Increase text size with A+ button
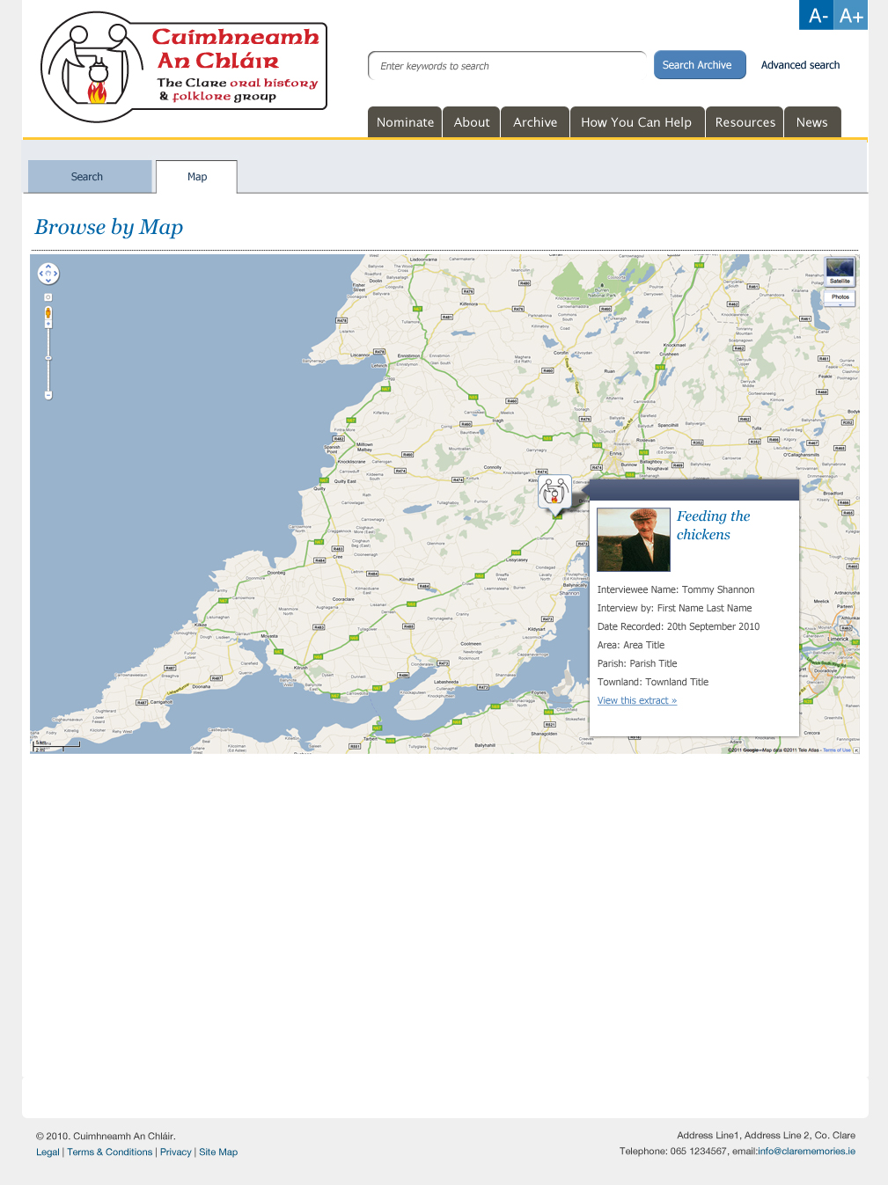Image resolution: width=888 pixels, height=1185 pixels. click(x=851, y=16)
